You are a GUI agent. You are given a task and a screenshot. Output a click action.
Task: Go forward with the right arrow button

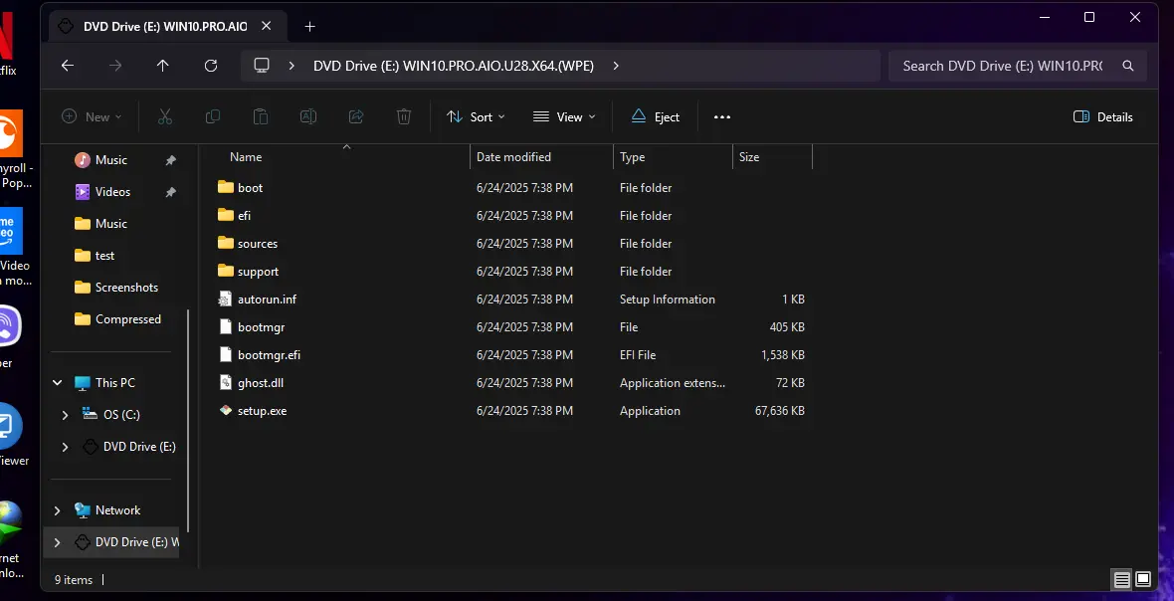click(115, 66)
